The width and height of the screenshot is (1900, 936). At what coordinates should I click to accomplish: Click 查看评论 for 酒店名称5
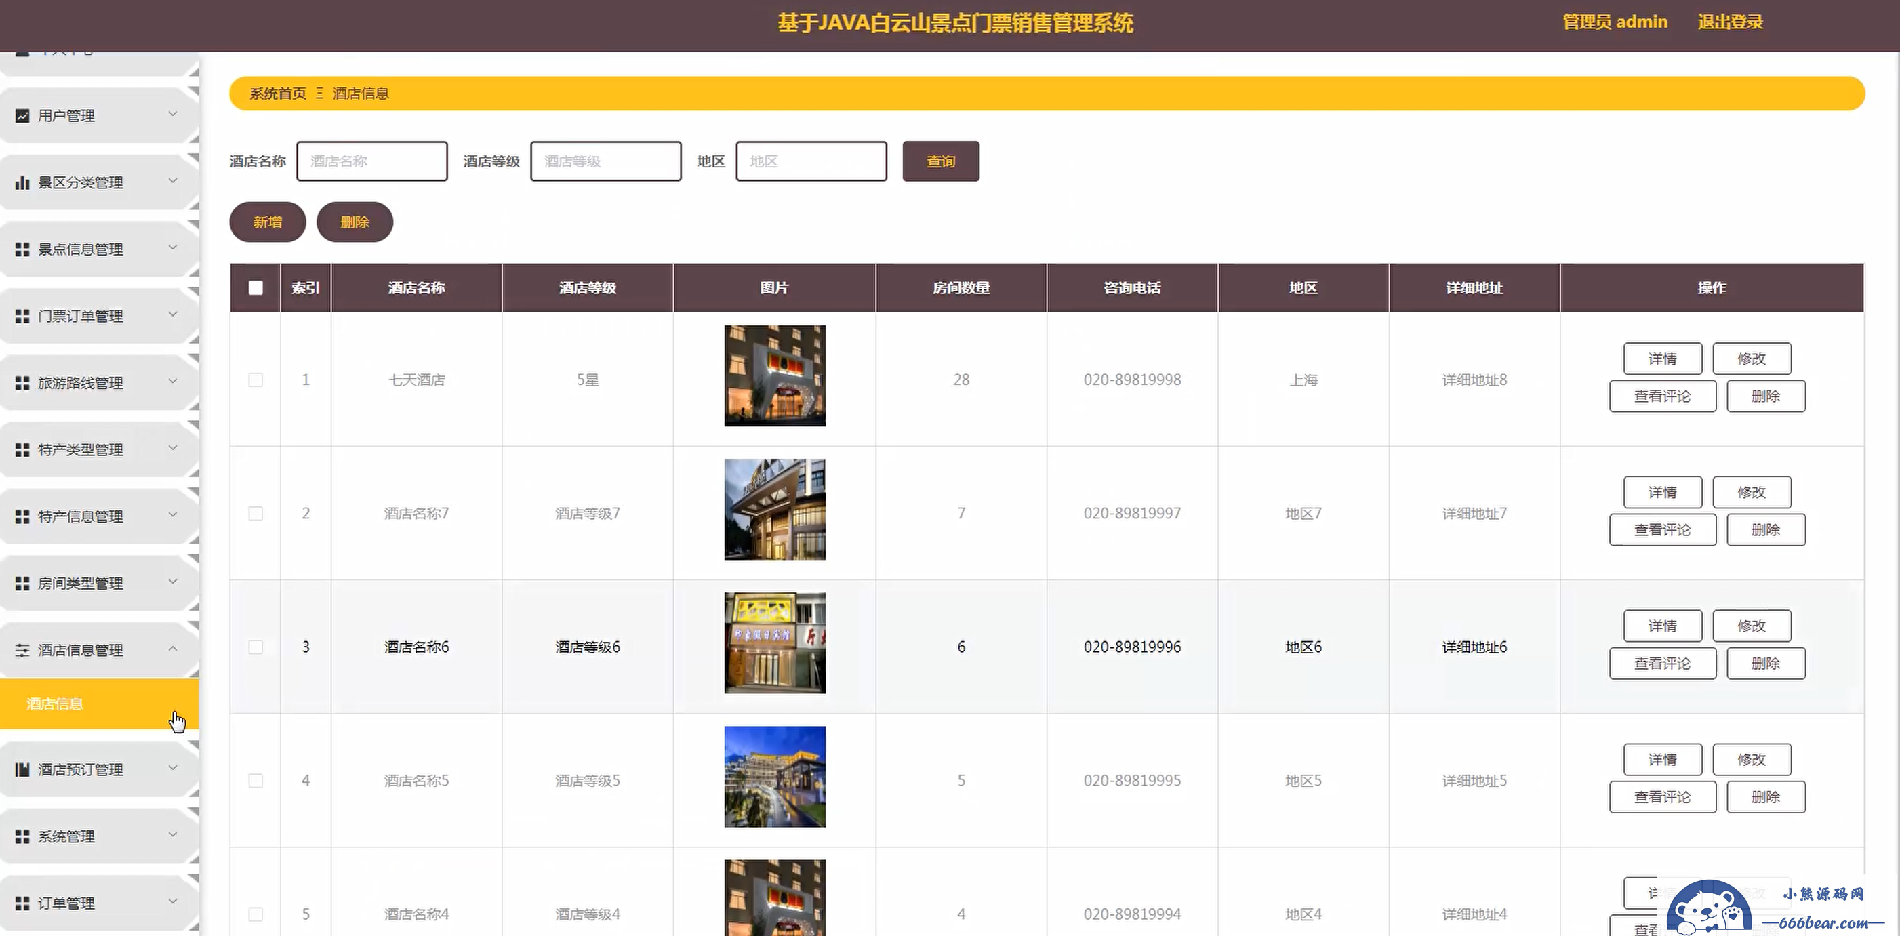(x=1663, y=796)
